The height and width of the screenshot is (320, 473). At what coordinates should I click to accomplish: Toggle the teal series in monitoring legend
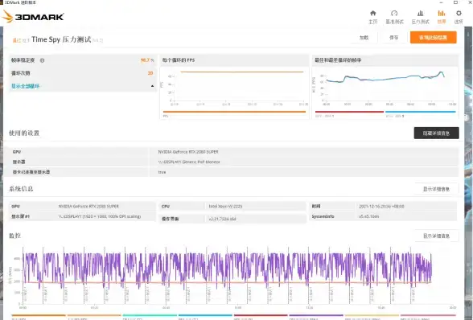point(150,315)
